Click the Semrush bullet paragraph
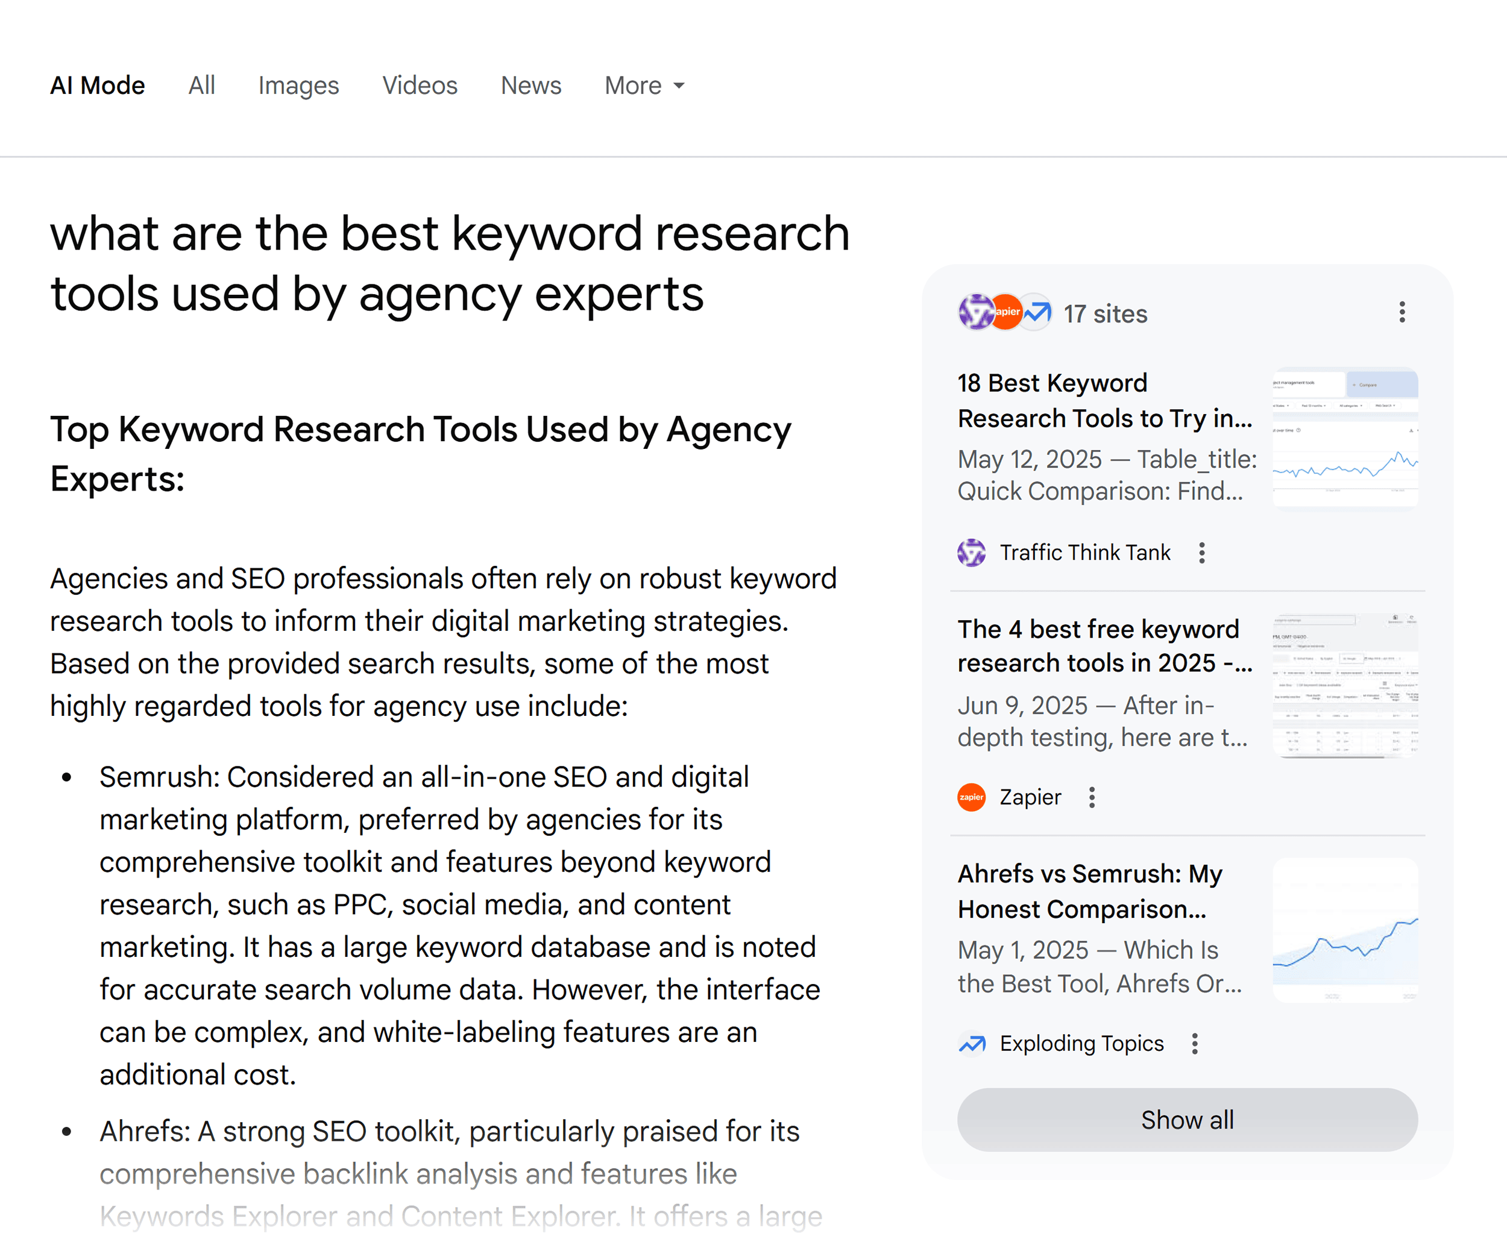 pyautogui.click(x=459, y=926)
